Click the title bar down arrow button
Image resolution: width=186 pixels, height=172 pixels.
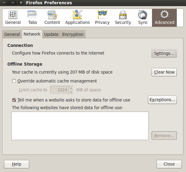coord(13,3)
